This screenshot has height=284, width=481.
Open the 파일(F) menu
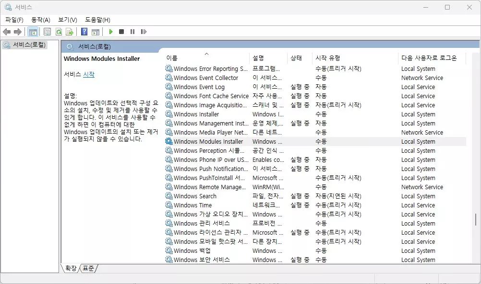(x=14, y=20)
